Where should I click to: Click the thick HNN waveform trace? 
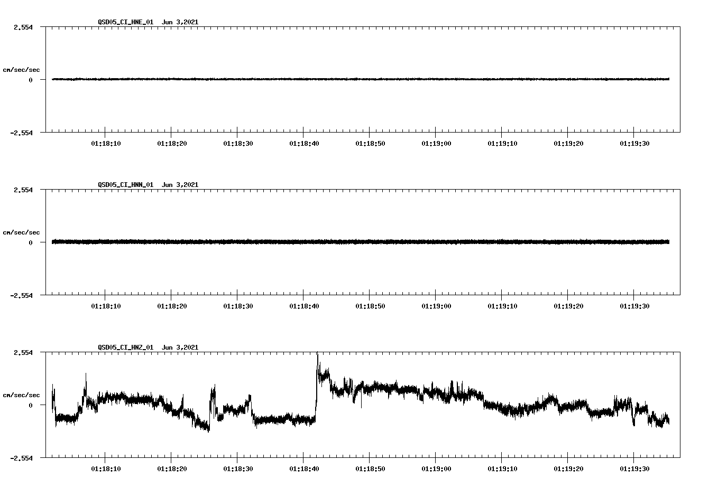pyautogui.click(x=361, y=242)
